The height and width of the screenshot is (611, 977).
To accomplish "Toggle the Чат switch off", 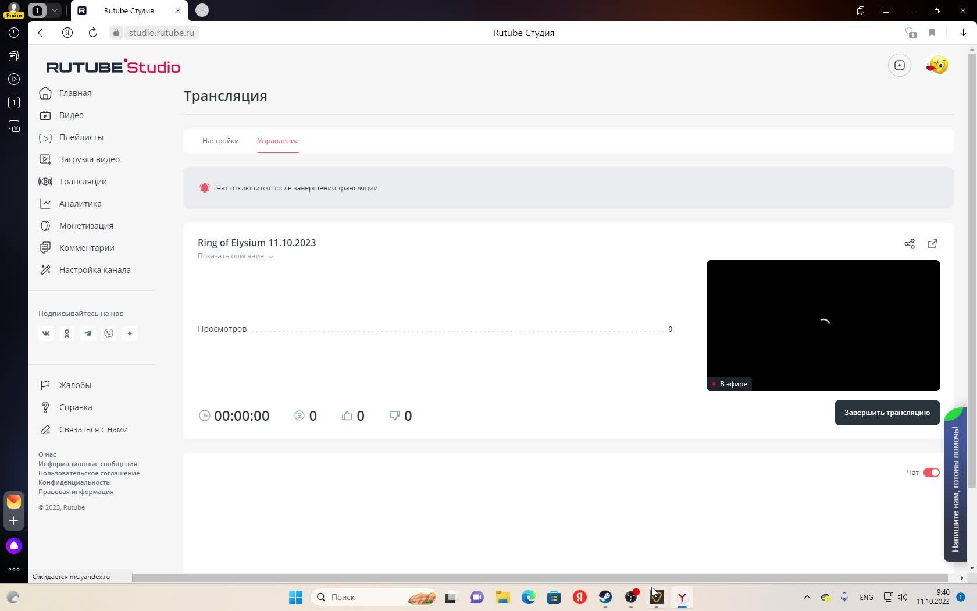I will [x=931, y=473].
